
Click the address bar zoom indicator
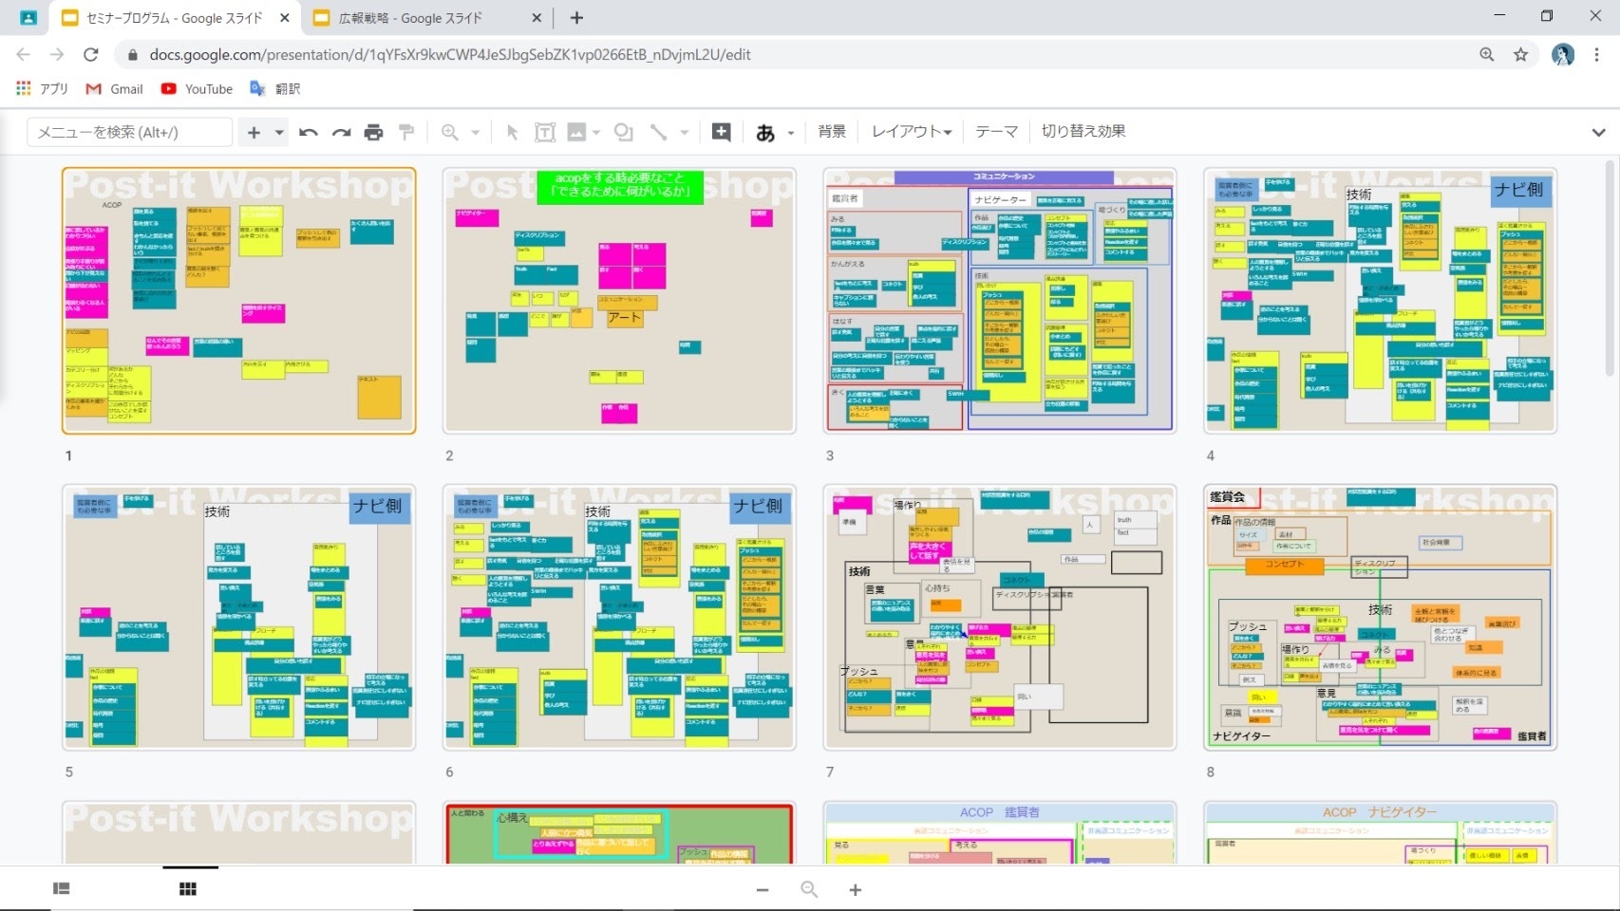pyautogui.click(x=1487, y=55)
